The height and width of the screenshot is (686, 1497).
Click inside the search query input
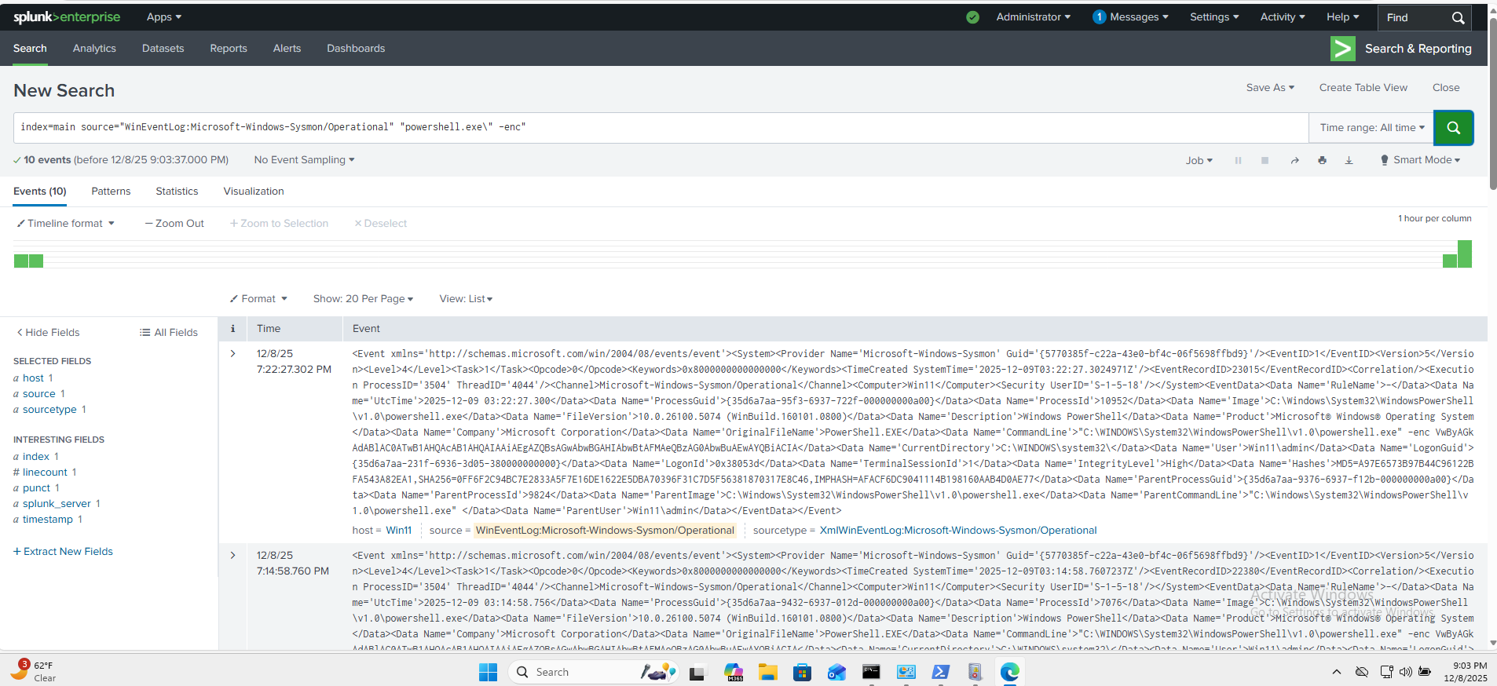(661, 127)
